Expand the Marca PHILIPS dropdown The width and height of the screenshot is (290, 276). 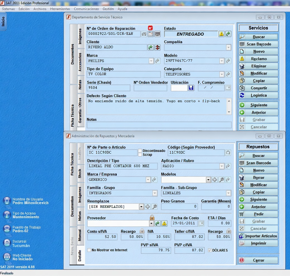click(x=151, y=61)
